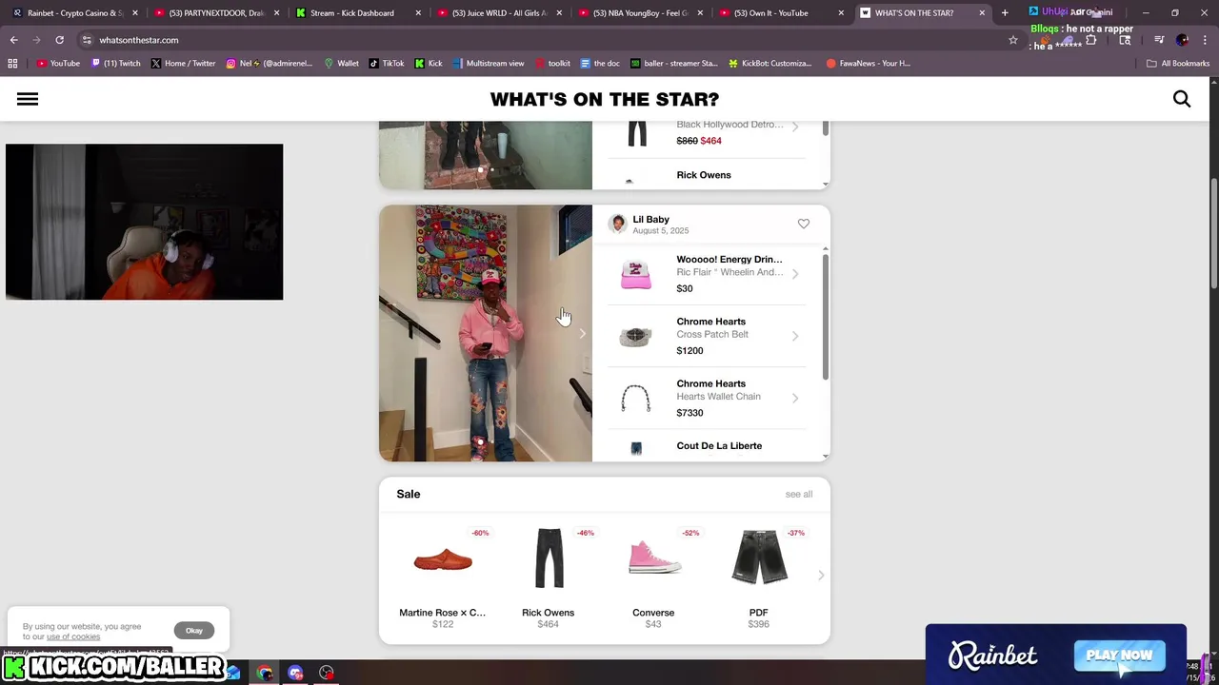The width and height of the screenshot is (1219, 685).
Task: Show more Sale items with the right arrow
Action: point(821,575)
